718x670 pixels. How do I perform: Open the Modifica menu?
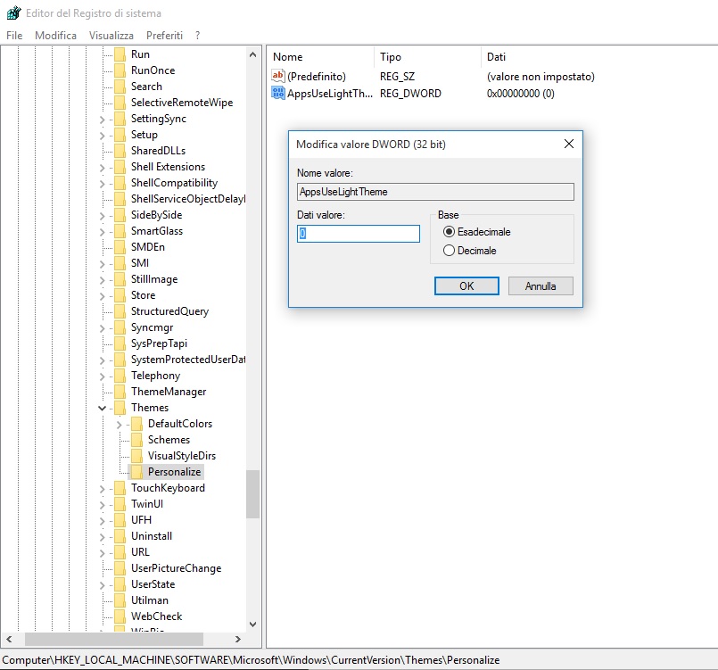pos(55,36)
